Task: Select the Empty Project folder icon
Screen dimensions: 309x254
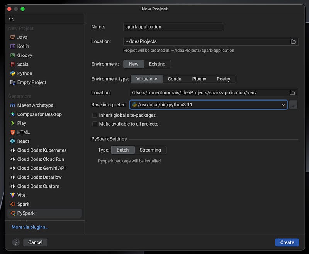Action: [x=13, y=82]
